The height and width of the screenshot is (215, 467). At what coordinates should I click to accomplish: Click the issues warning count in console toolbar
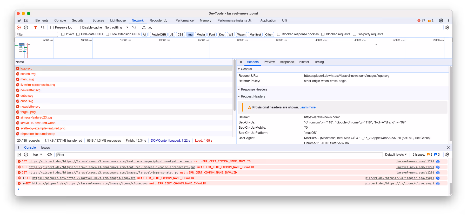(x=430, y=155)
